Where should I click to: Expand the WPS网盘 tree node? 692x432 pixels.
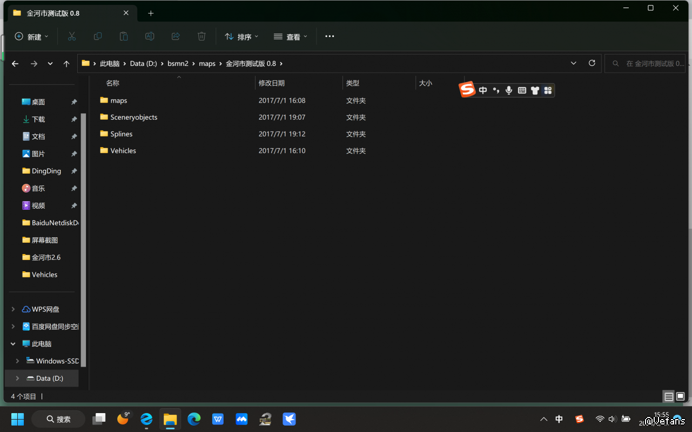[13, 309]
